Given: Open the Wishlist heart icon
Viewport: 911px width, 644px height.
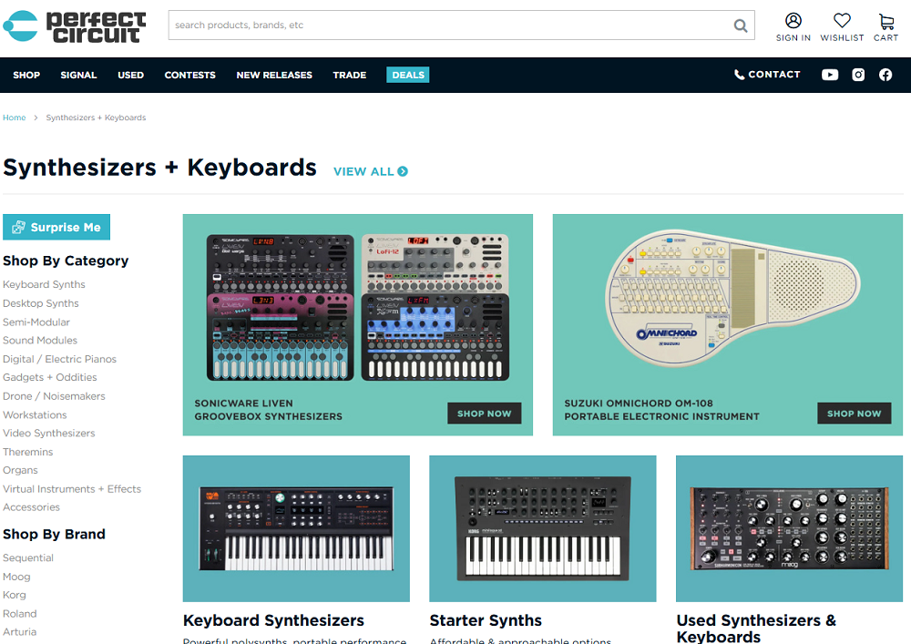Looking at the screenshot, I should (x=842, y=27).
